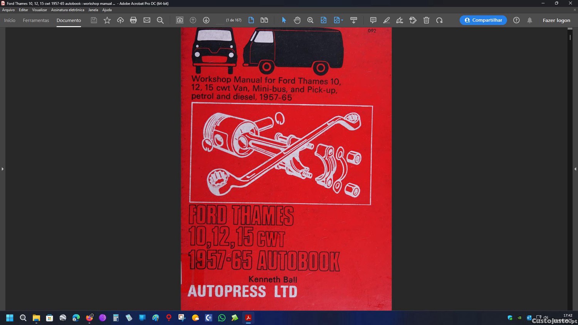Viewport: 578px width, 325px height.
Task: Open WhatsApp from the taskbar
Action: click(x=222, y=318)
